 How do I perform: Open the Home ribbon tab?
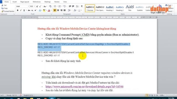(x=7, y=2)
